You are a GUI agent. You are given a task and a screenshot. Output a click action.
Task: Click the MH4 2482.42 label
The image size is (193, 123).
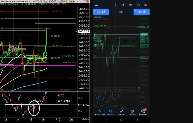[55, 36]
